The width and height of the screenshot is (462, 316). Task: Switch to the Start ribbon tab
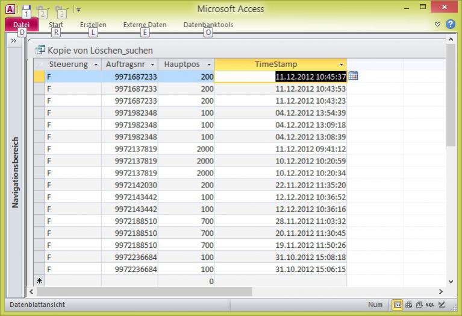[x=55, y=25]
